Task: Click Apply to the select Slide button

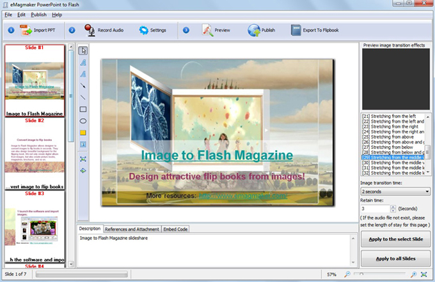Action: click(x=395, y=239)
